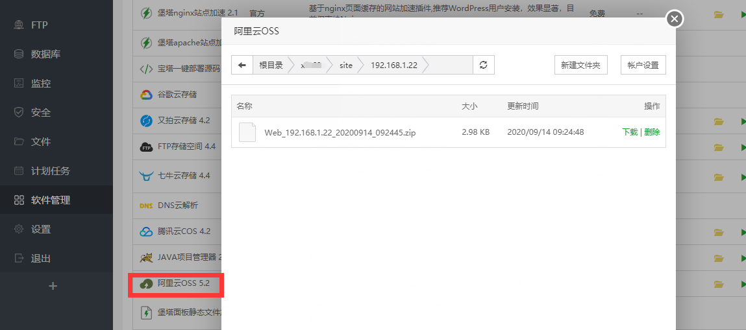Open 堡塔apache站点加速 in the plugin list
The height and width of the screenshot is (330, 746).
[x=190, y=43]
